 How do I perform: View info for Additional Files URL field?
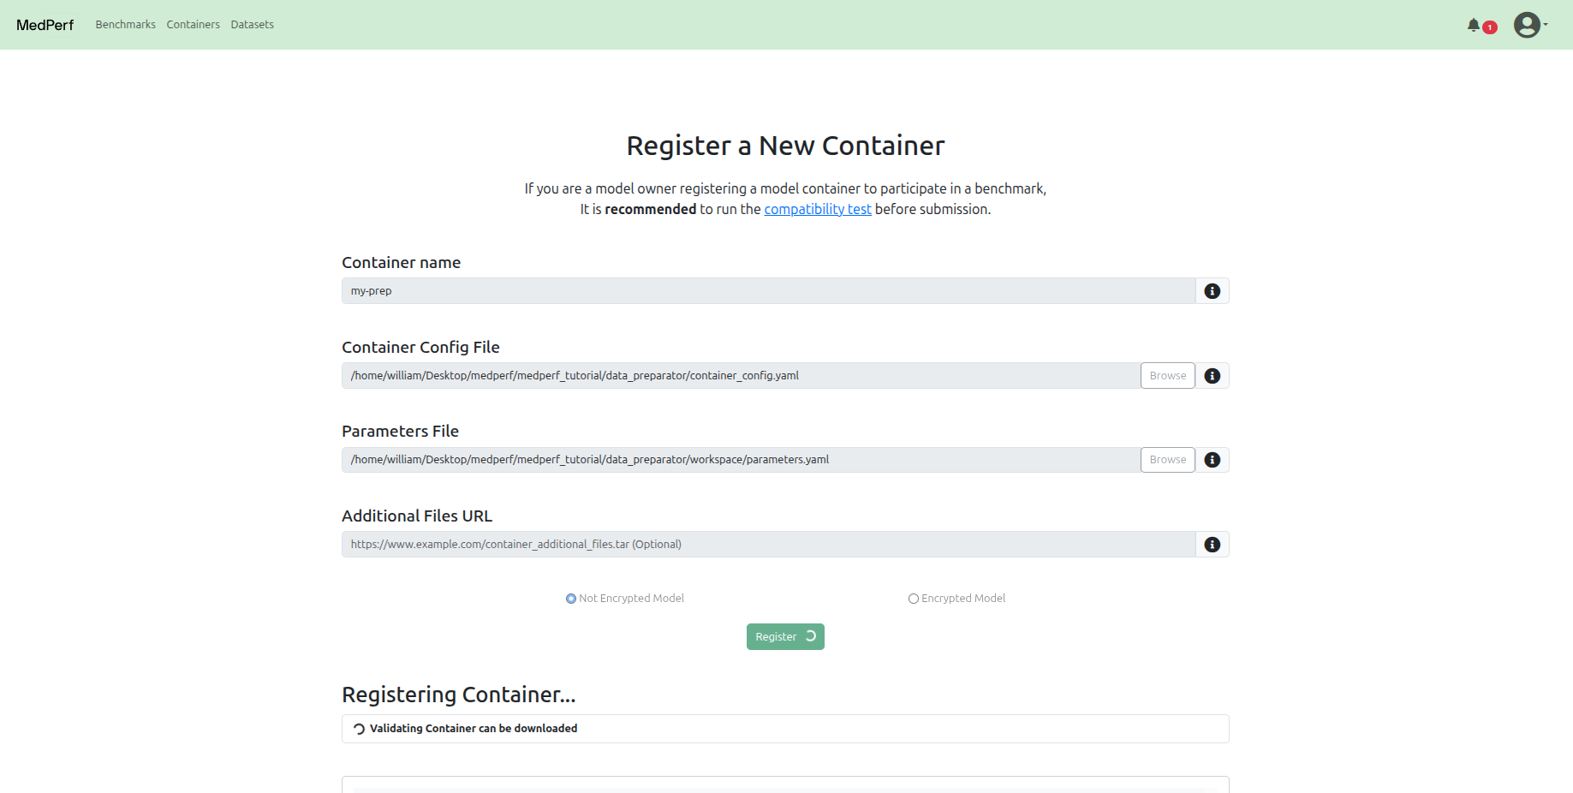1212,544
